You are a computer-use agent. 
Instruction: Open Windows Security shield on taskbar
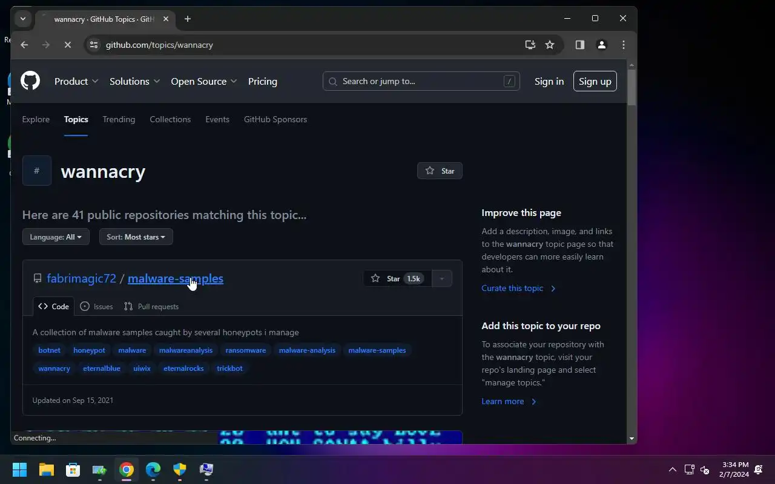pyautogui.click(x=180, y=469)
